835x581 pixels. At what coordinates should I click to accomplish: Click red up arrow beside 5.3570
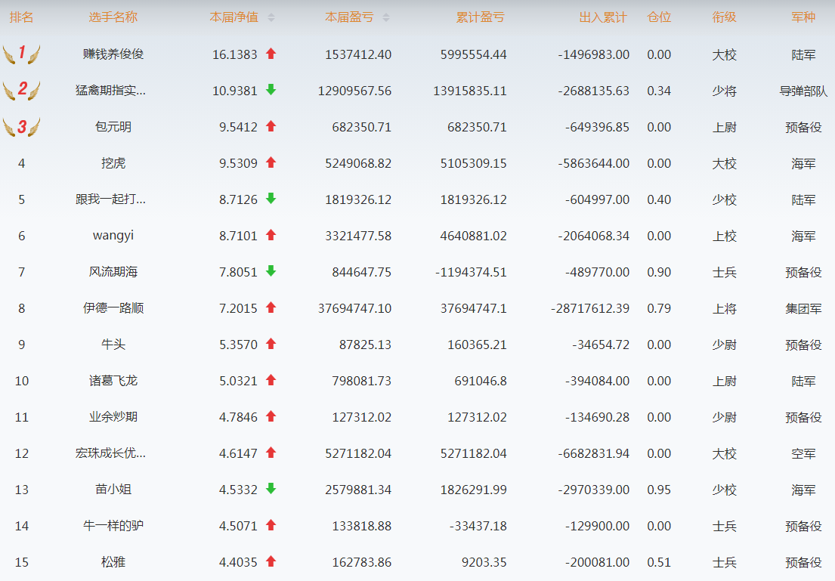click(271, 344)
